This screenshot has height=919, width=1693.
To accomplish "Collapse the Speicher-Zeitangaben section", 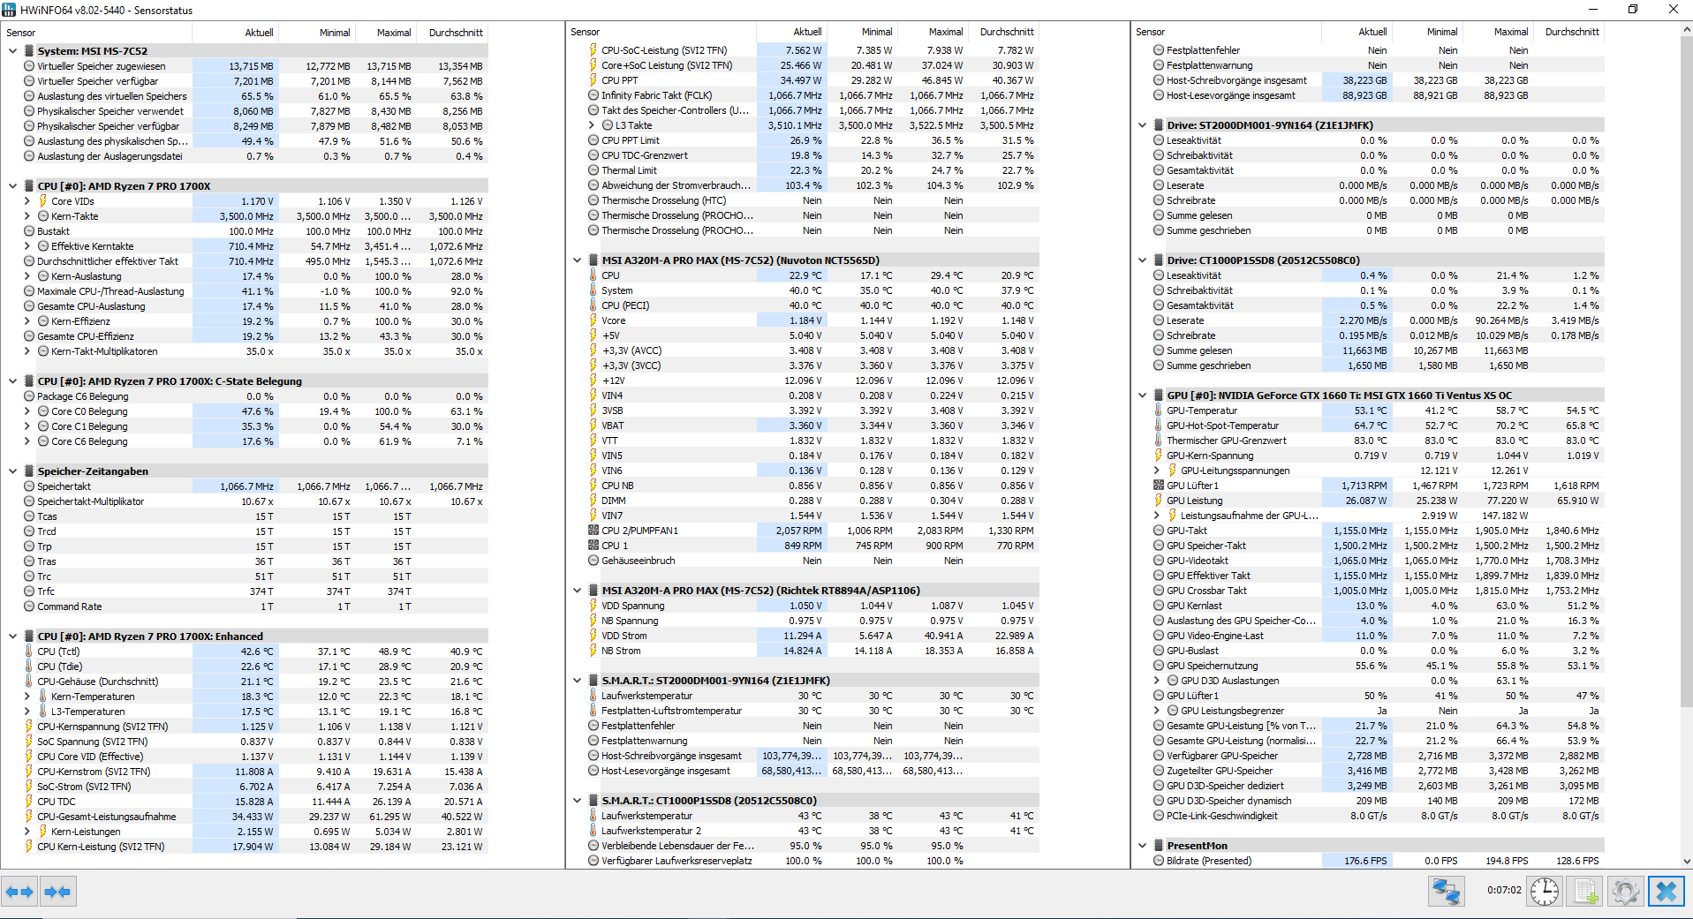I will 12,471.
